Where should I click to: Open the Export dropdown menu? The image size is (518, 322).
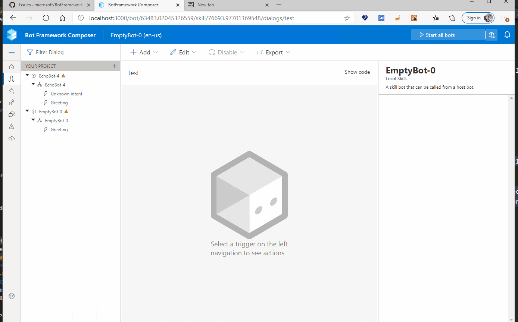point(273,52)
